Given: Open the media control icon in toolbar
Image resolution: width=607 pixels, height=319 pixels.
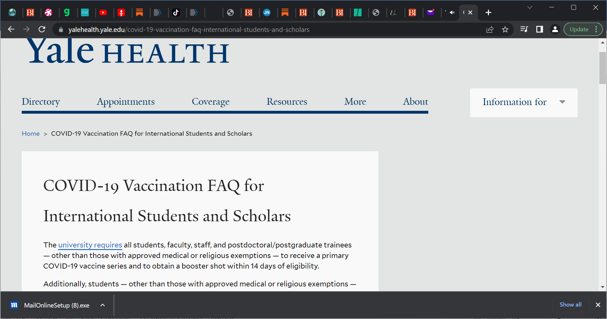Looking at the screenshot, I should [524, 29].
